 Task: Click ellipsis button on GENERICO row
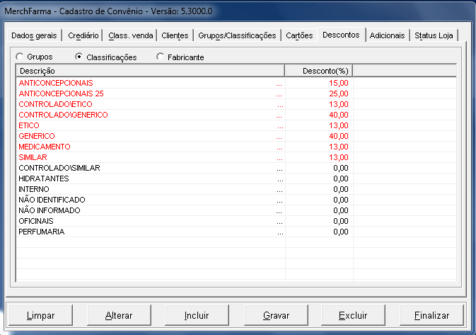[x=279, y=136]
